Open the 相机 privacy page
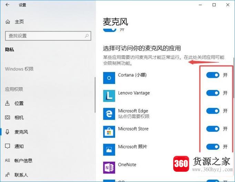Screen dimensions: 235x182 (x=19, y=118)
